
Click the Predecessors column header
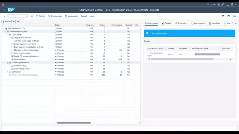pos(117,25)
